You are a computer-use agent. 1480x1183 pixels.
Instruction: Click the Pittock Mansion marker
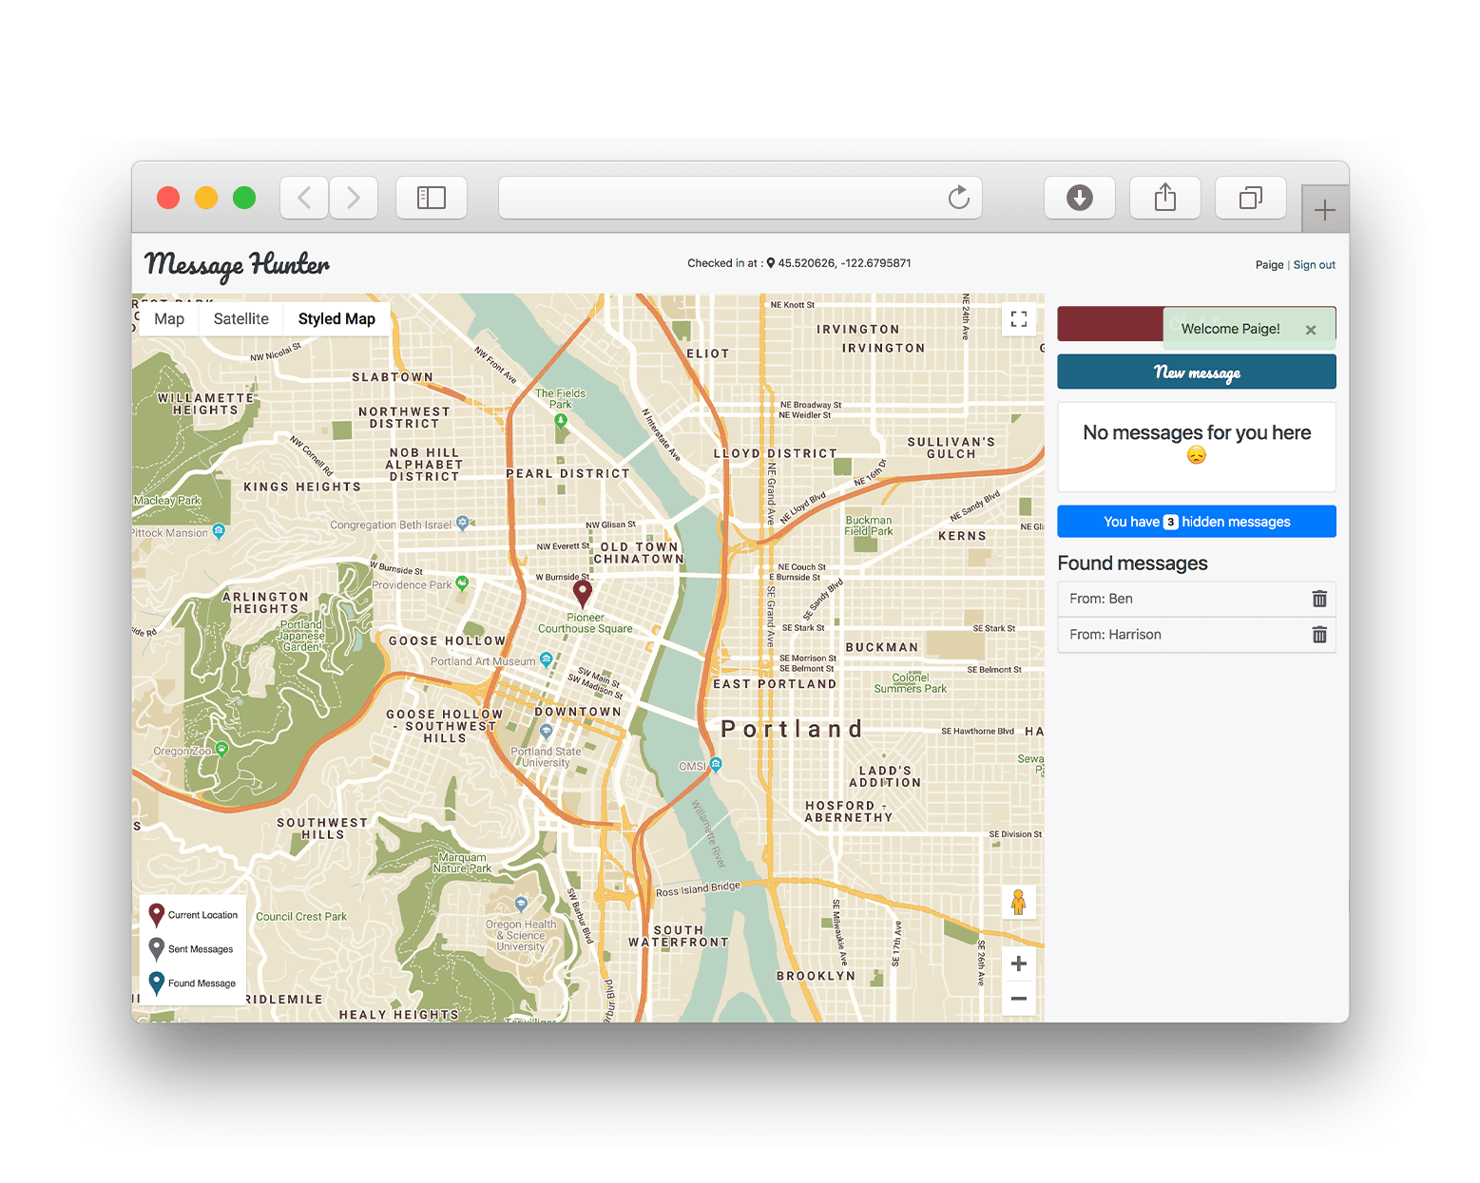click(219, 531)
